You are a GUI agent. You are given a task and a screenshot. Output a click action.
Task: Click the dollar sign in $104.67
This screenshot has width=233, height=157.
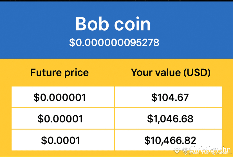tap(154, 97)
